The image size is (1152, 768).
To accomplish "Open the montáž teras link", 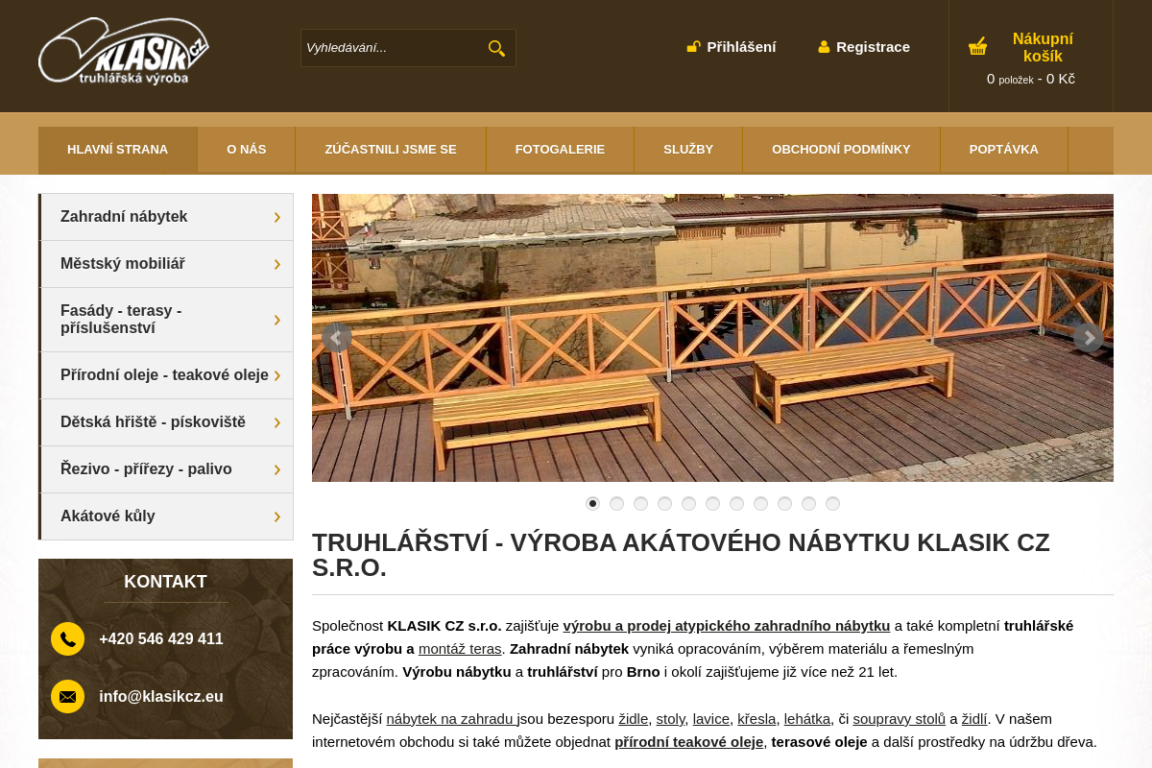I will (460, 649).
